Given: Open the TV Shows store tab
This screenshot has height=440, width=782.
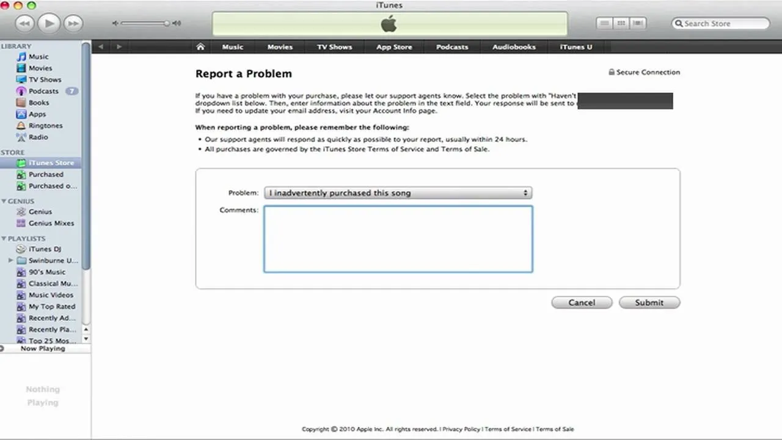Looking at the screenshot, I should 334,47.
